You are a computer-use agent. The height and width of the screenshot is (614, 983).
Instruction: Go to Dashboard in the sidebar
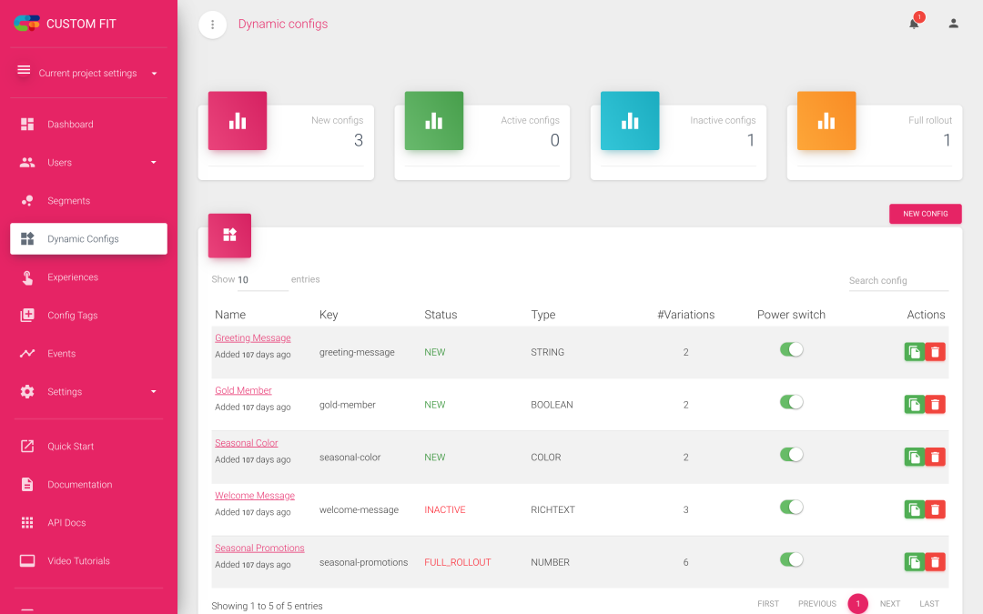pos(88,124)
